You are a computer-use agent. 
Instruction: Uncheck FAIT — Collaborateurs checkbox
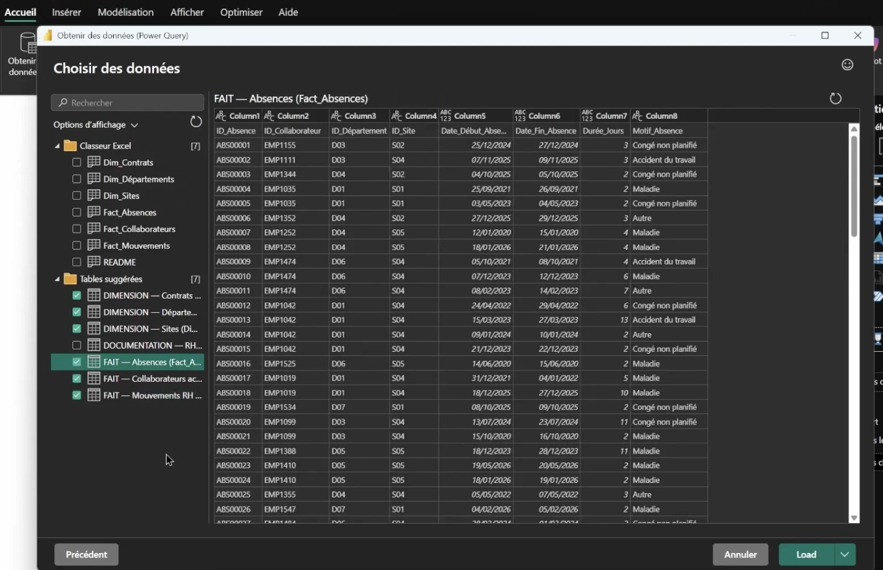click(77, 378)
